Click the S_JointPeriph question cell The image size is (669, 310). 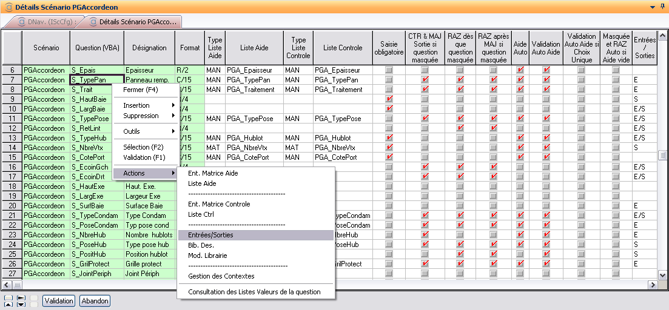(x=97, y=274)
